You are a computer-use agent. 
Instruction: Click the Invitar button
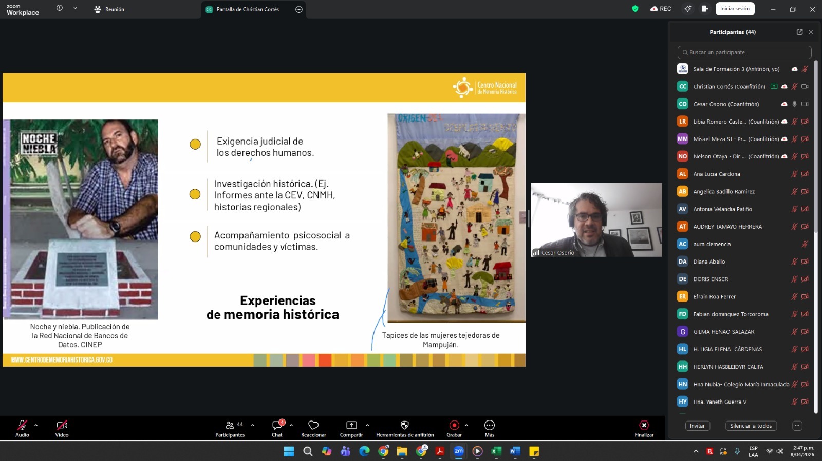[697, 426]
